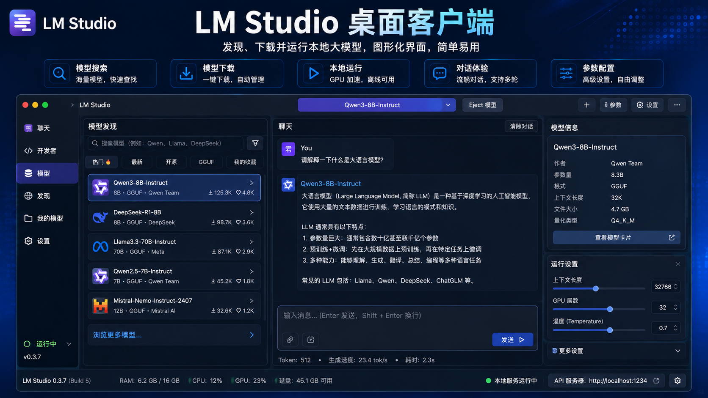
Task: Open the loaded model dropdown Qwen3-8B-Instruct
Action: [x=377, y=105]
